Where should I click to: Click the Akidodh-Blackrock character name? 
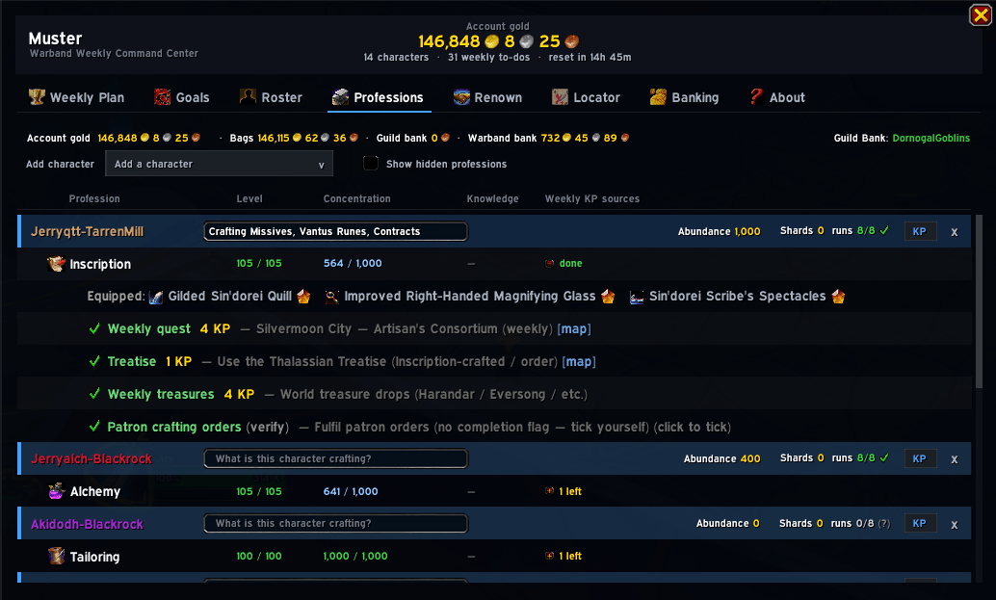tap(87, 524)
